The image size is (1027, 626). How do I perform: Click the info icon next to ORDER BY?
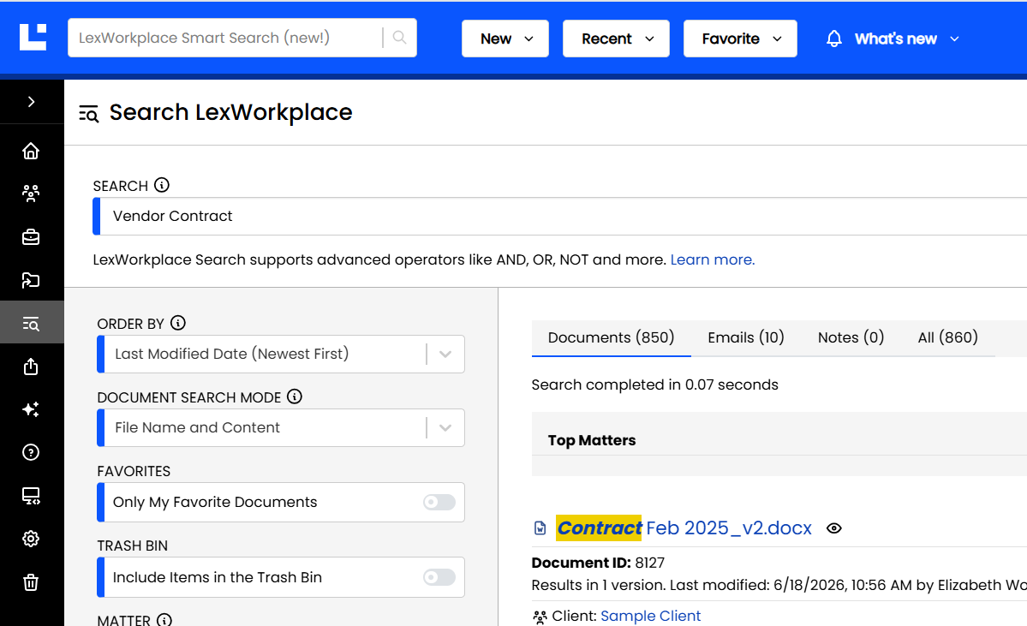[178, 323]
